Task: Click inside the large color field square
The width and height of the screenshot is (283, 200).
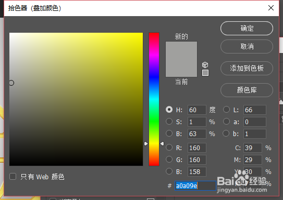Action: pyautogui.click(x=76, y=99)
